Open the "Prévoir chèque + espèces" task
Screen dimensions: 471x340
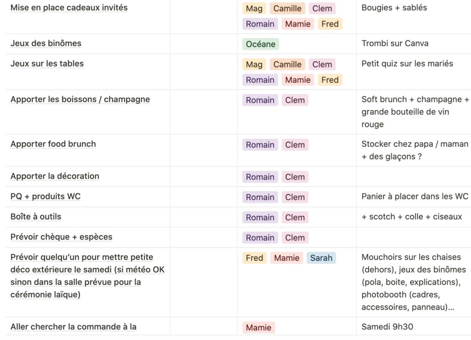(x=61, y=237)
